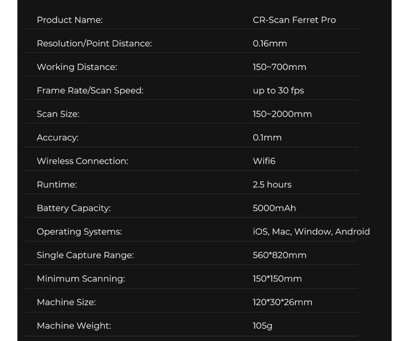Click the iOS, Mac, Window, Android text
Screen dimensions: 409x341
311,232
